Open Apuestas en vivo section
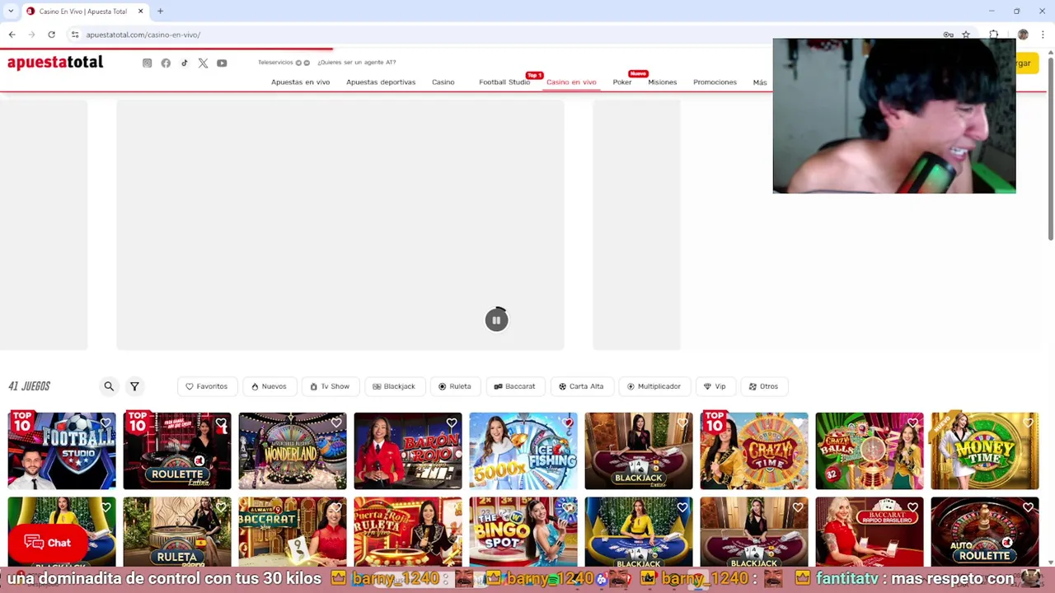1055x593 pixels. coord(300,82)
